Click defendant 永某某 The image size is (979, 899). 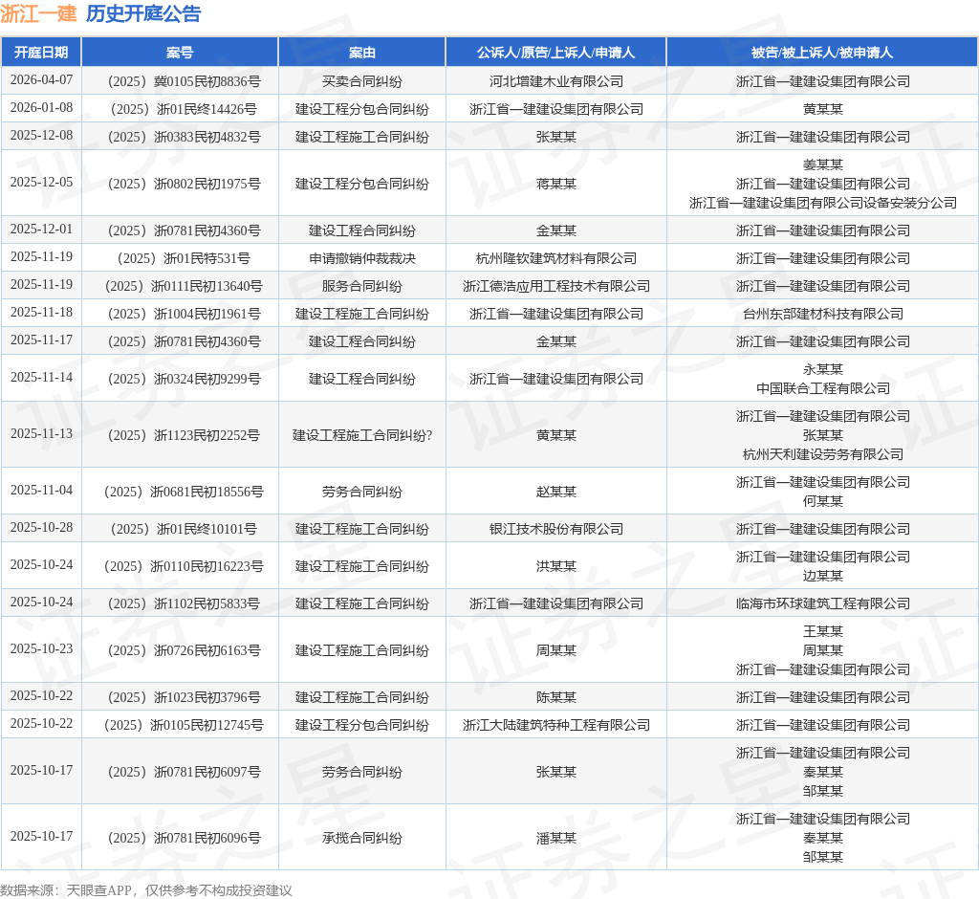(823, 369)
